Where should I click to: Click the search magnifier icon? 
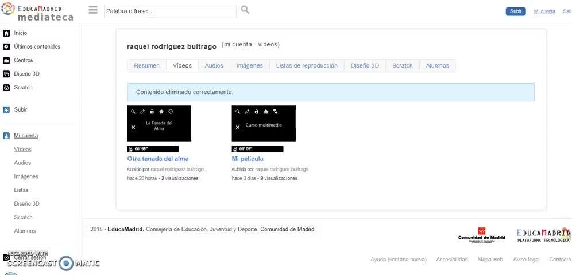(x=245, y=10)
